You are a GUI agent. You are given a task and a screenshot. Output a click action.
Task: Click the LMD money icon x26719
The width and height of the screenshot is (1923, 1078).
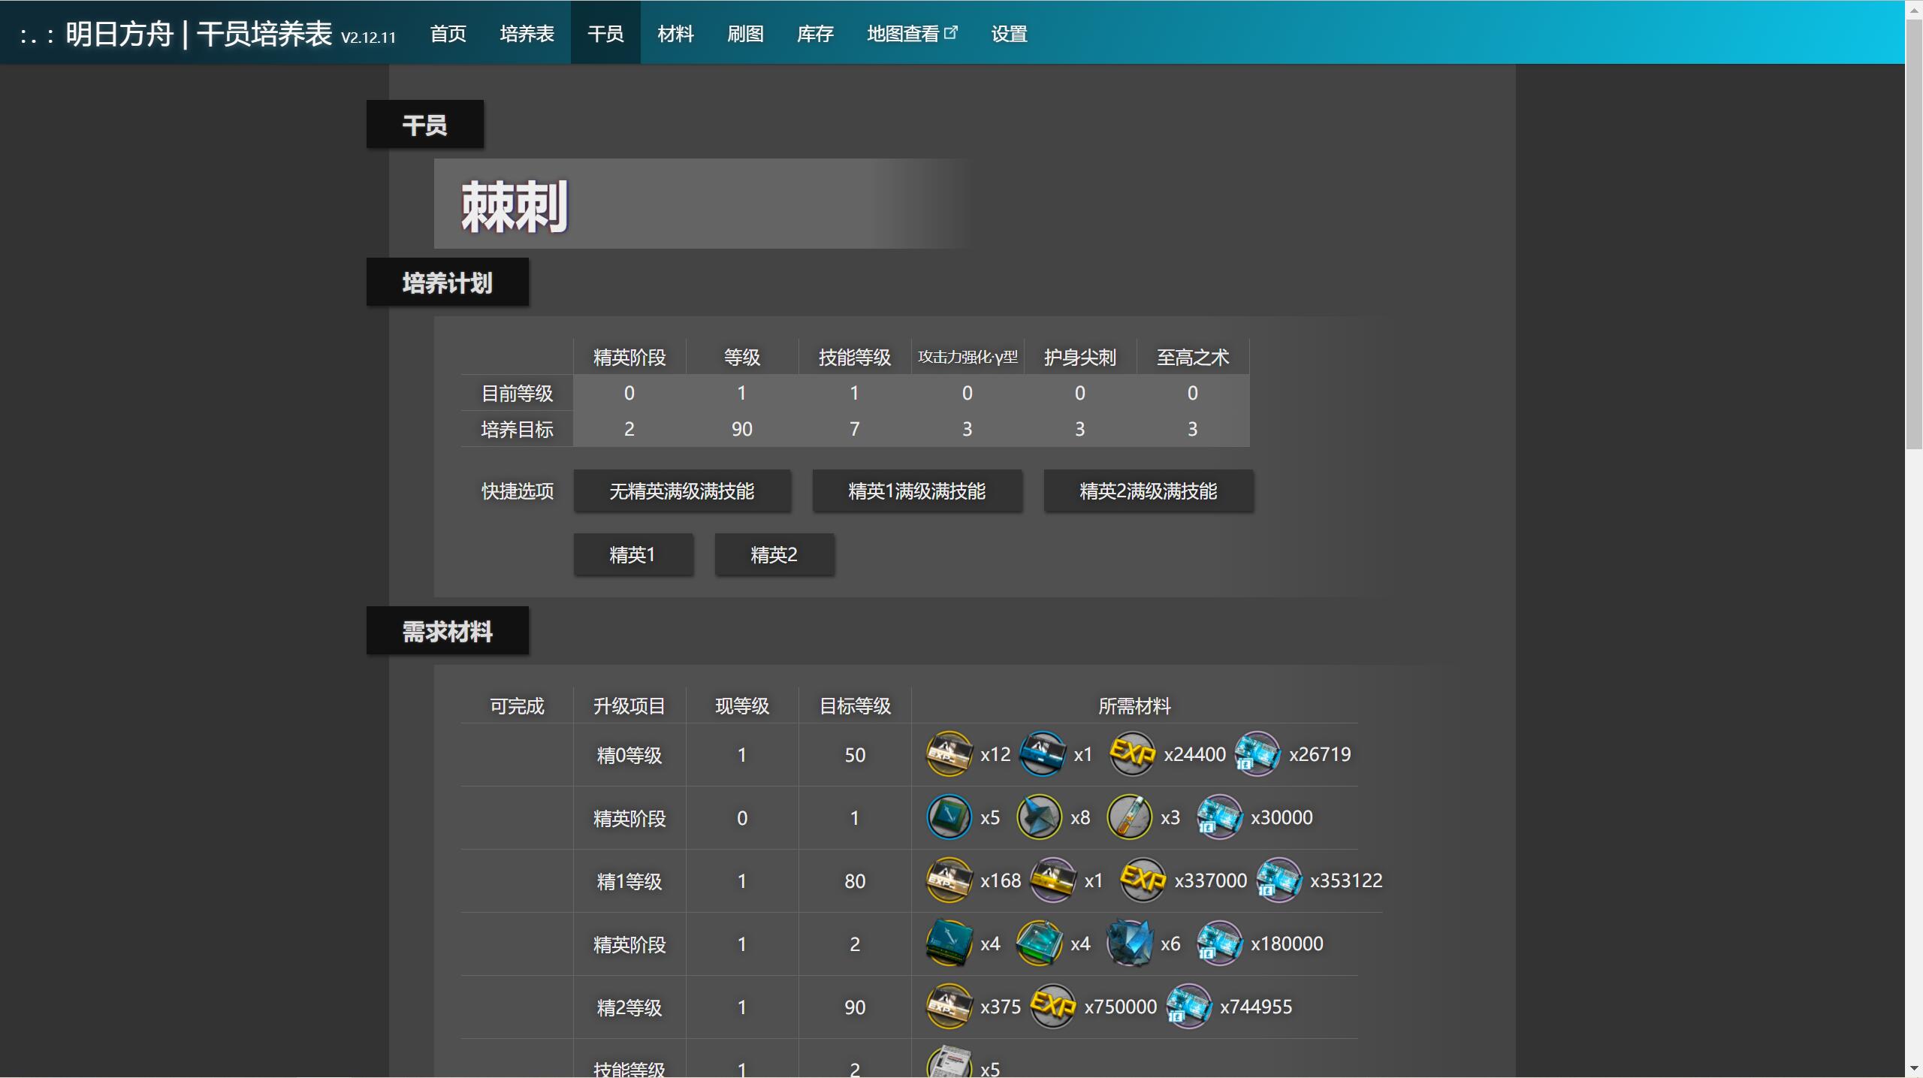[1258, 753]
